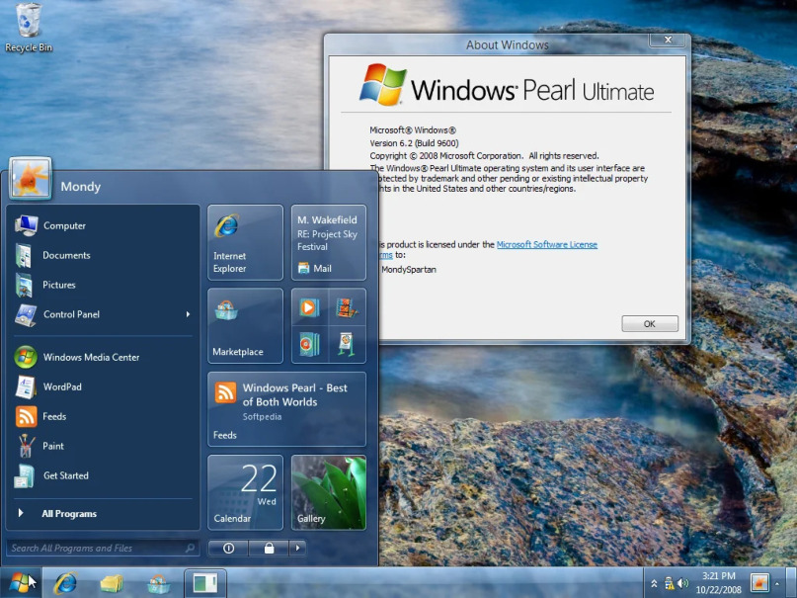Viewport: 797px width, 598px height.
Task: Open Feeds in the Start menu left list
Action: 105,416
